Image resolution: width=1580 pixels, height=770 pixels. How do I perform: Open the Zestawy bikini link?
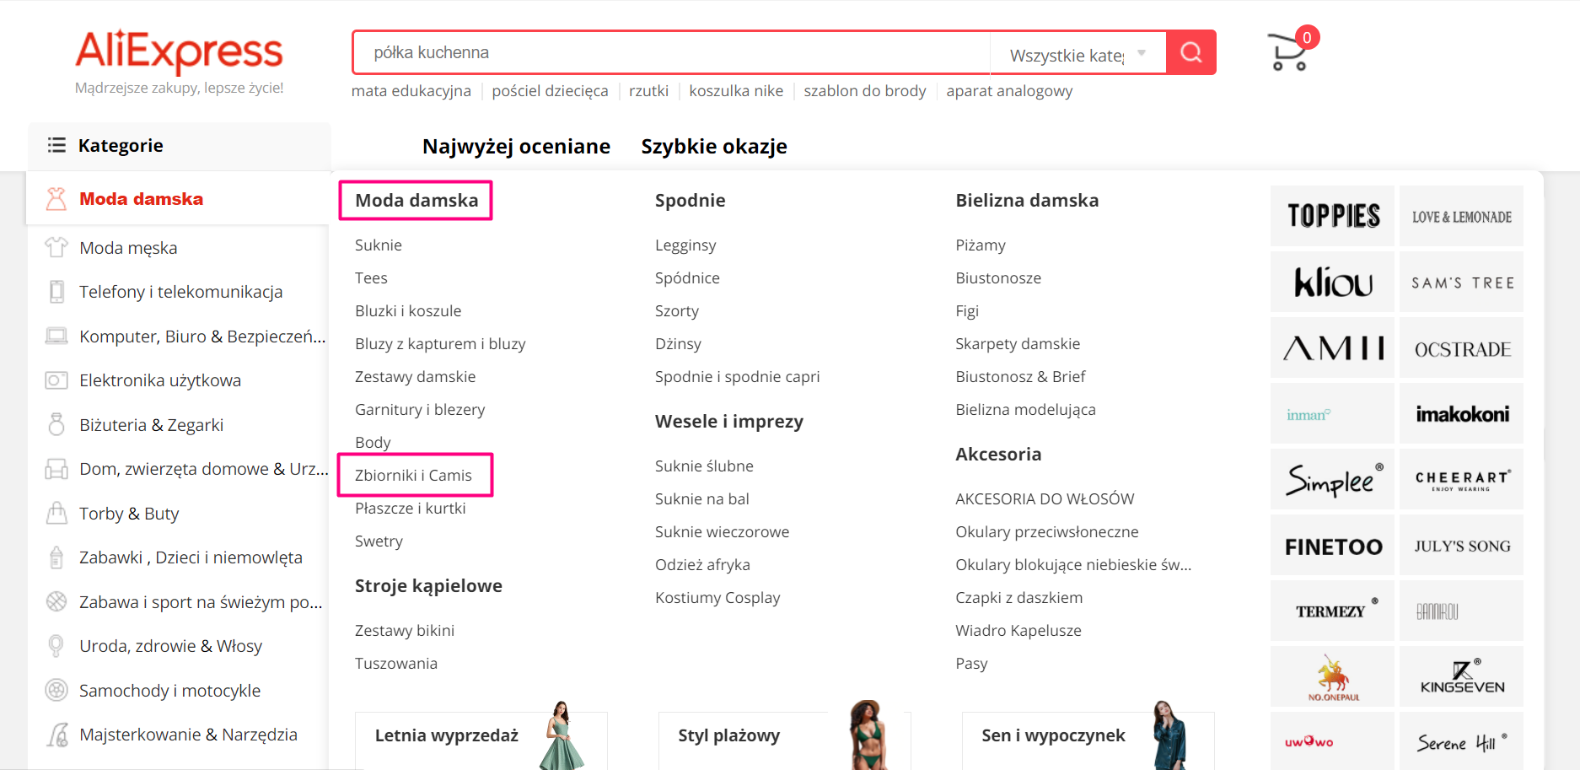tap(405, 630)
